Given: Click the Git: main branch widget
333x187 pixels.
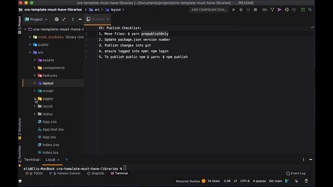Looking at the screenshot, I should (275, 181).
